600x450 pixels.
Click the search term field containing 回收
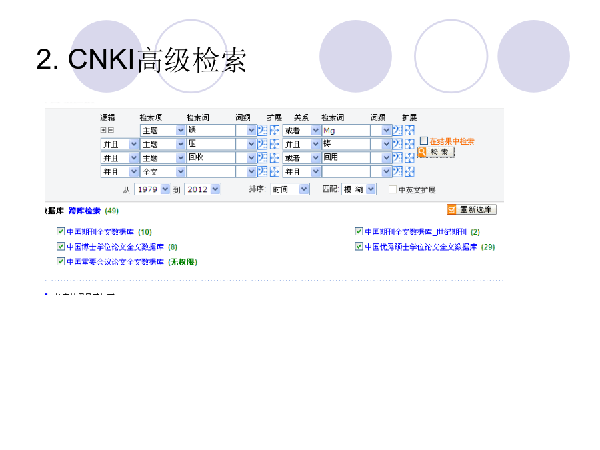(x=211, y=158)
